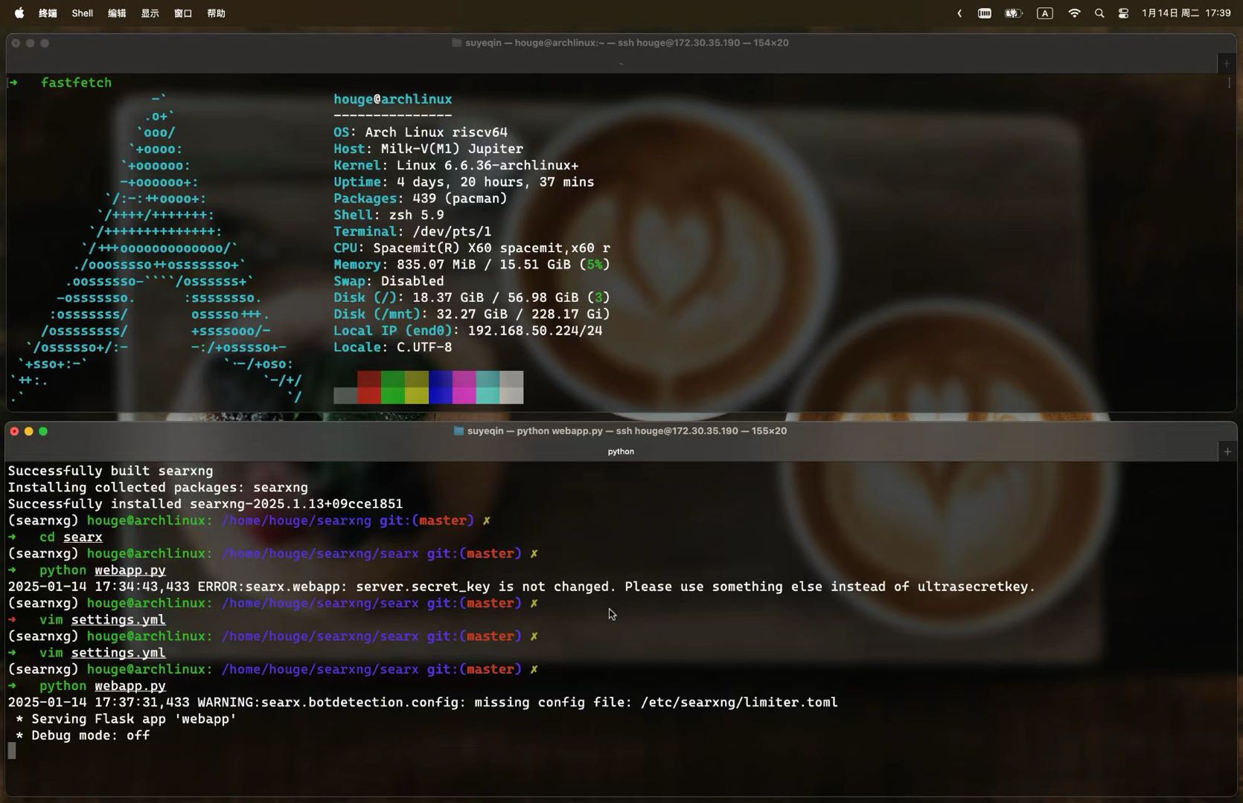Click the folder icon in the python window title
Image resolution: width=1243 pixels, height=803 pixels.
click(x=458, y=430)
